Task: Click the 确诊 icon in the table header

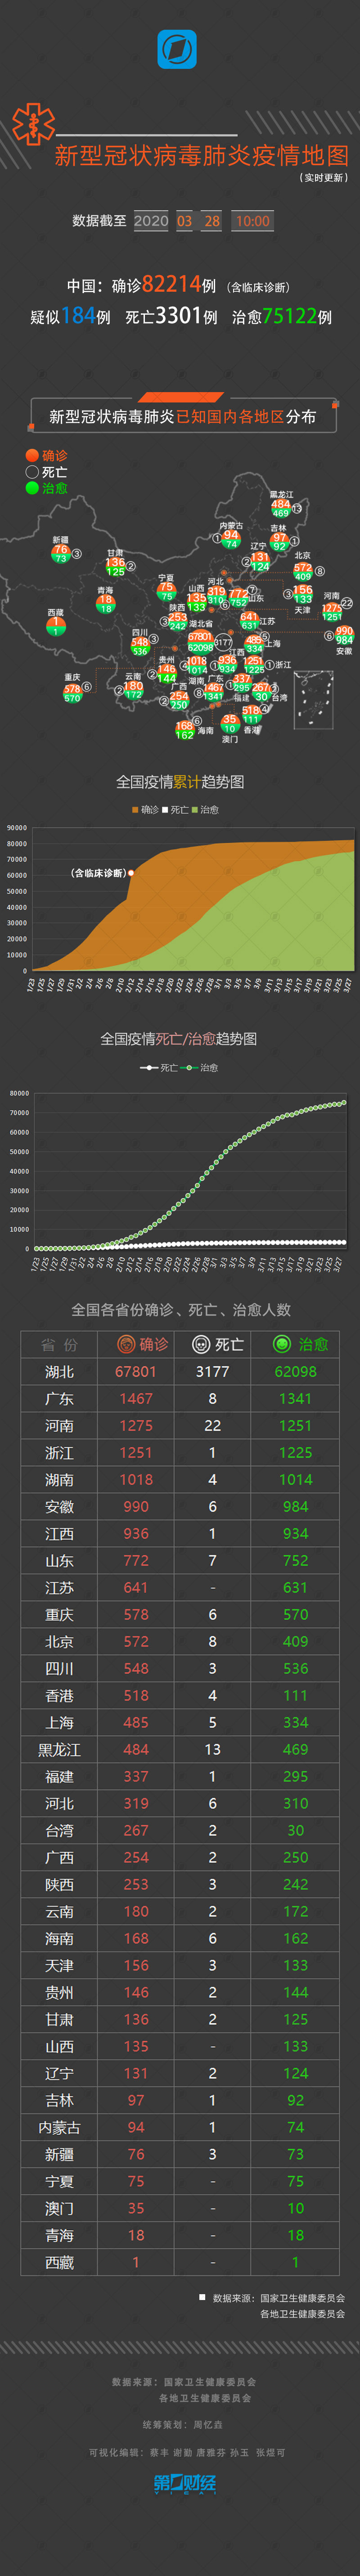Action: click(126, 1343)
